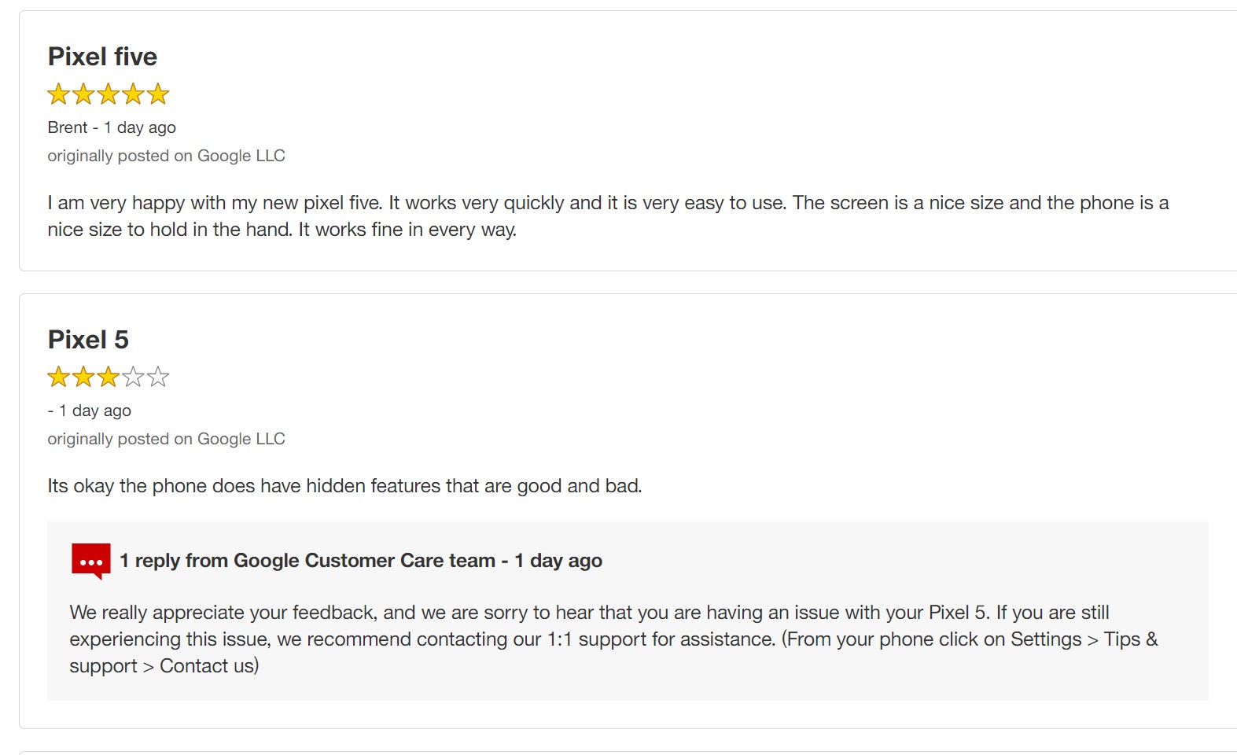Click reviewer name Brent
1237x755 pixels.
pyautogui.click(x=68, y=127)
